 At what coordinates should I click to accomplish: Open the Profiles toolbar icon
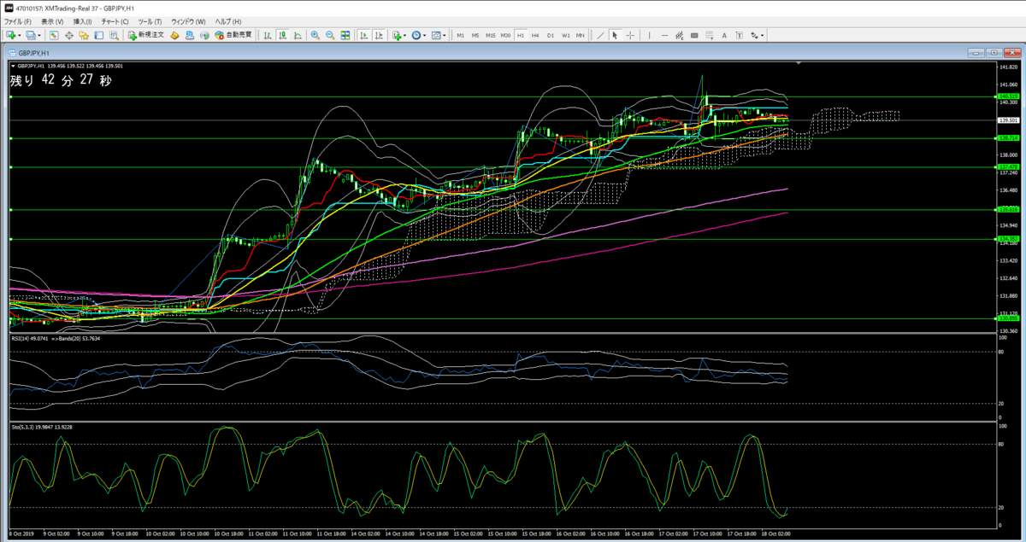(31, 35)
